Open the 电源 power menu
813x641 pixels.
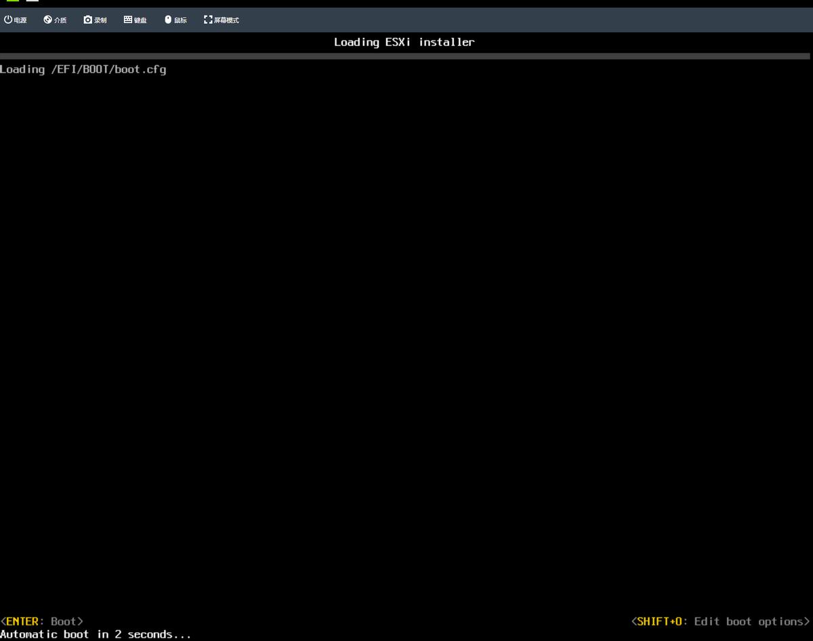16,20
